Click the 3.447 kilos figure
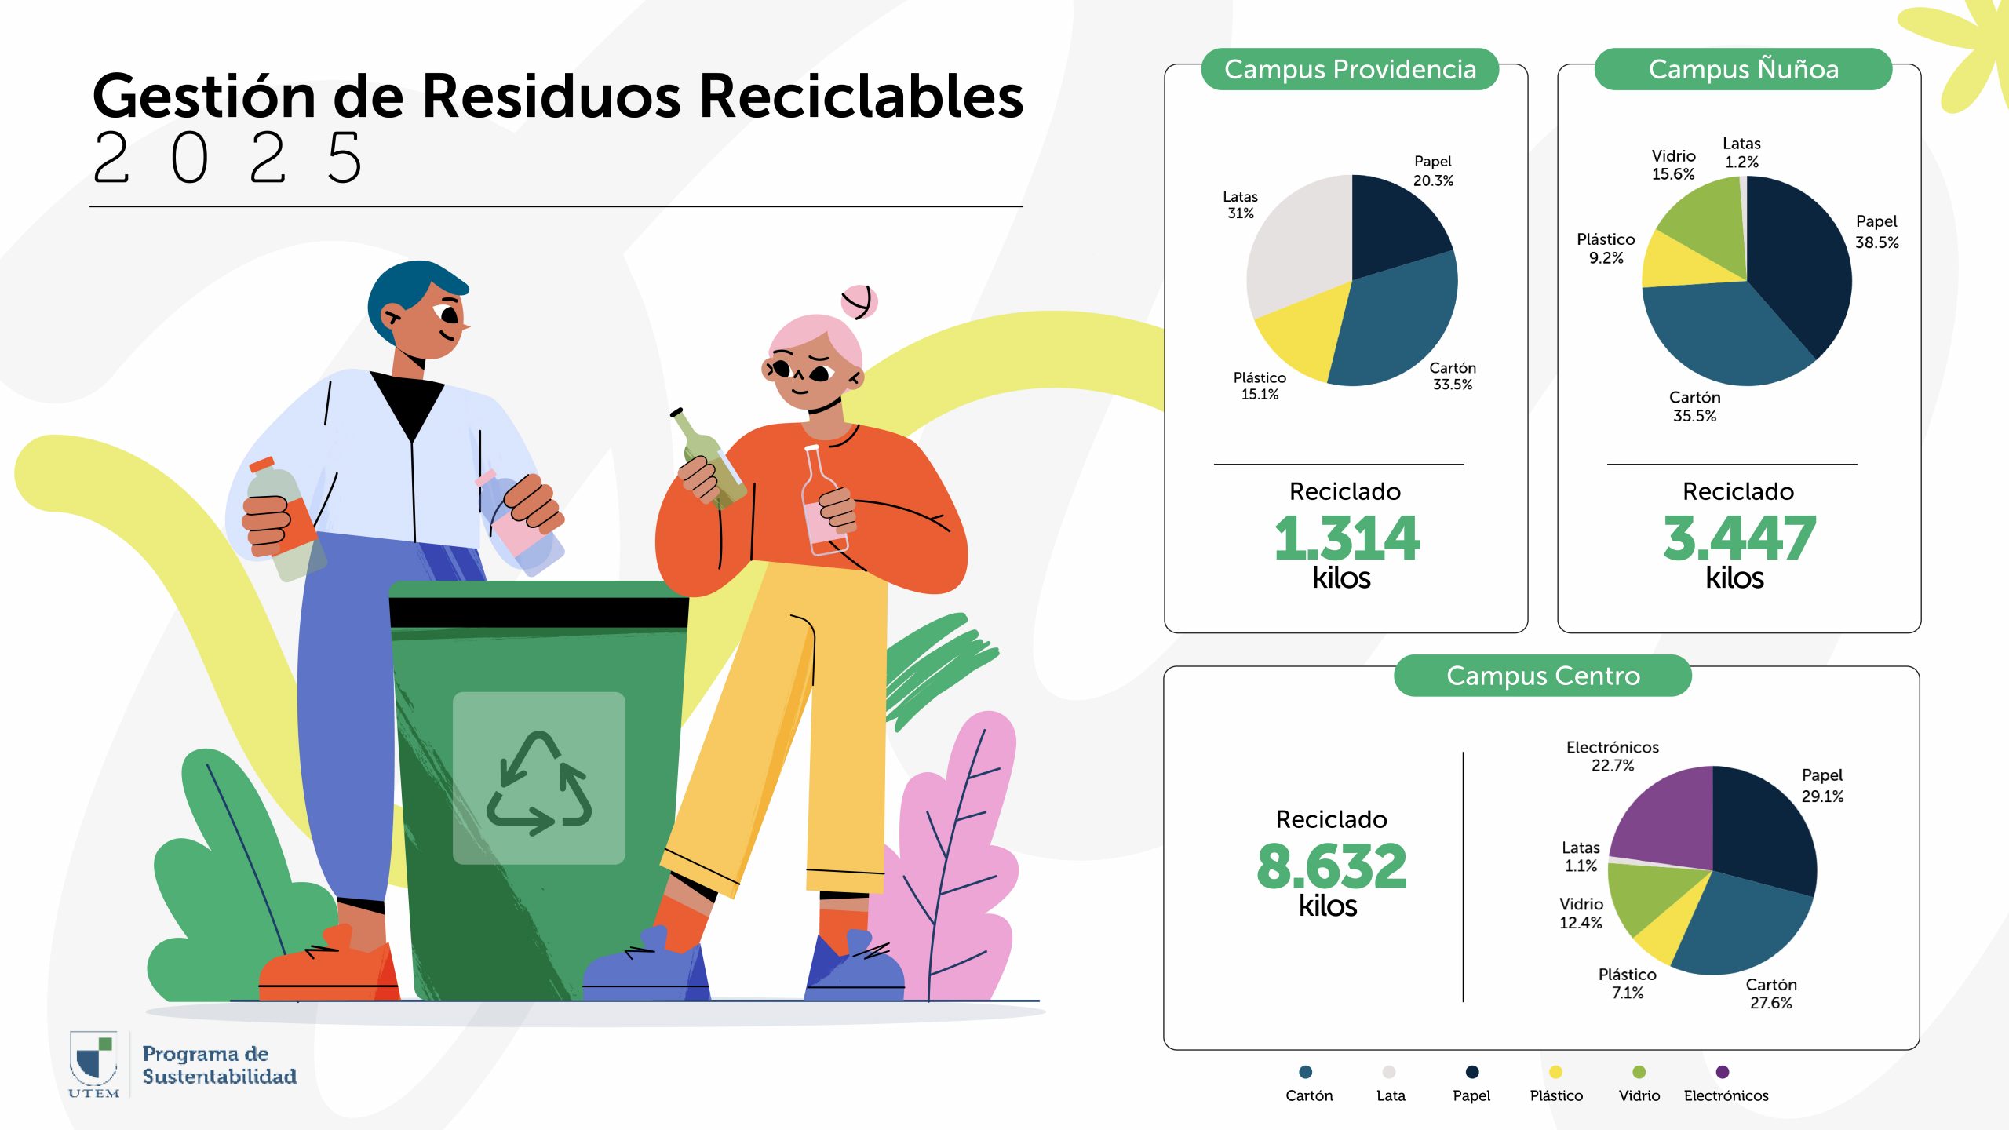 1739,539
